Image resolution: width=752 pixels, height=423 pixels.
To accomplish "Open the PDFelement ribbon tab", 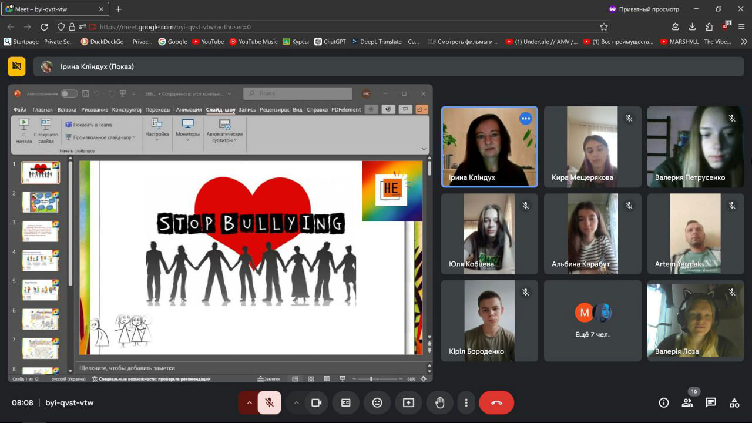I will (346, 109).
